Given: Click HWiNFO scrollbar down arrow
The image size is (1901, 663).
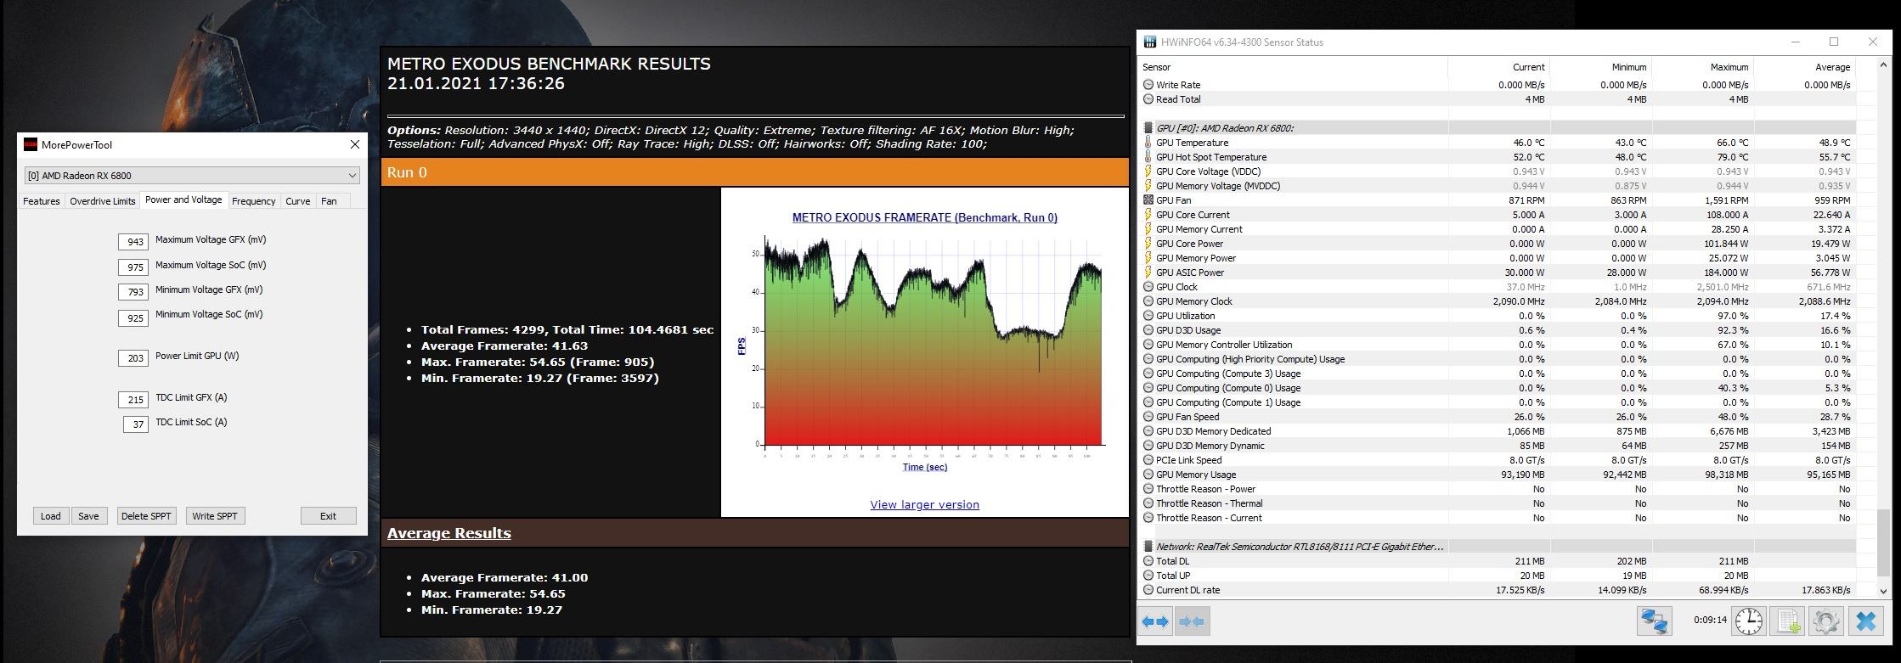Looking at the screenshot, I should [1883, 591].
